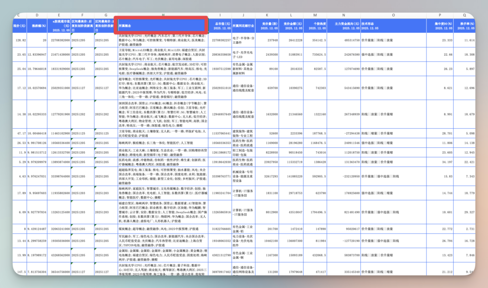Viewport: 488px width, 288px height.
Task: Select column O by its letter
Action: tap(393, 15)
